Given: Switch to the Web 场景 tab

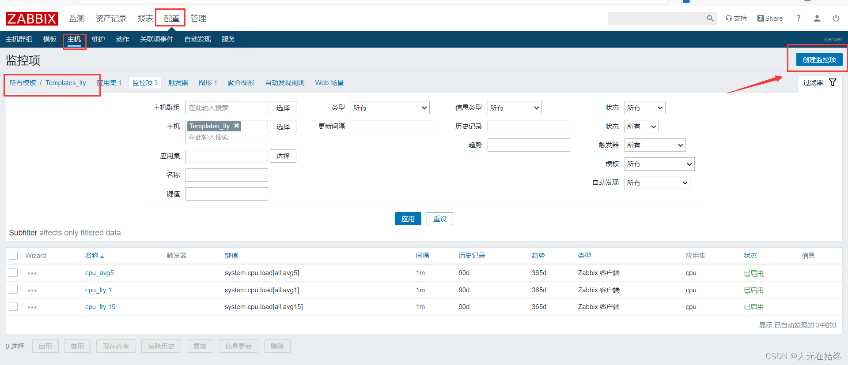Looking at the screenshot, I should [329, 83].
